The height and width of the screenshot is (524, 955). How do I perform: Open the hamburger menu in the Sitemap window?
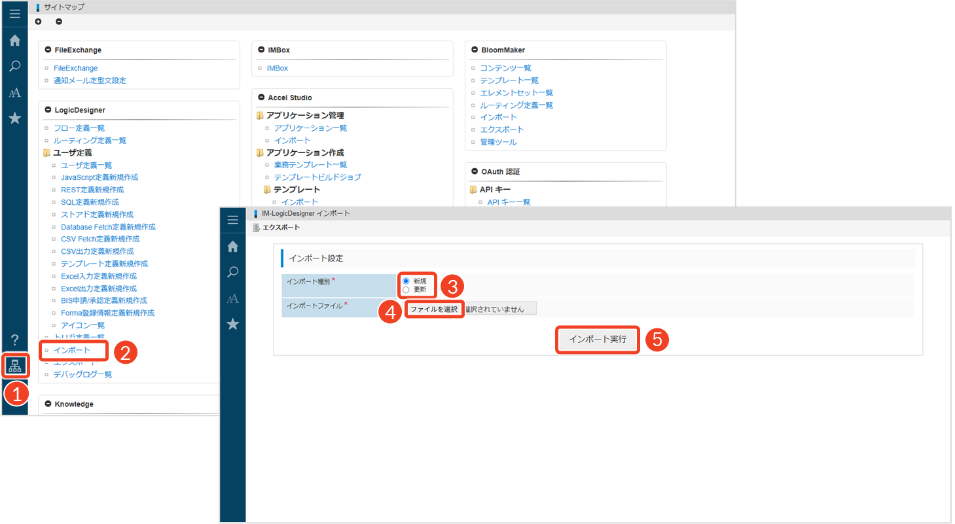pyautogui.click(x=14, y=14)
